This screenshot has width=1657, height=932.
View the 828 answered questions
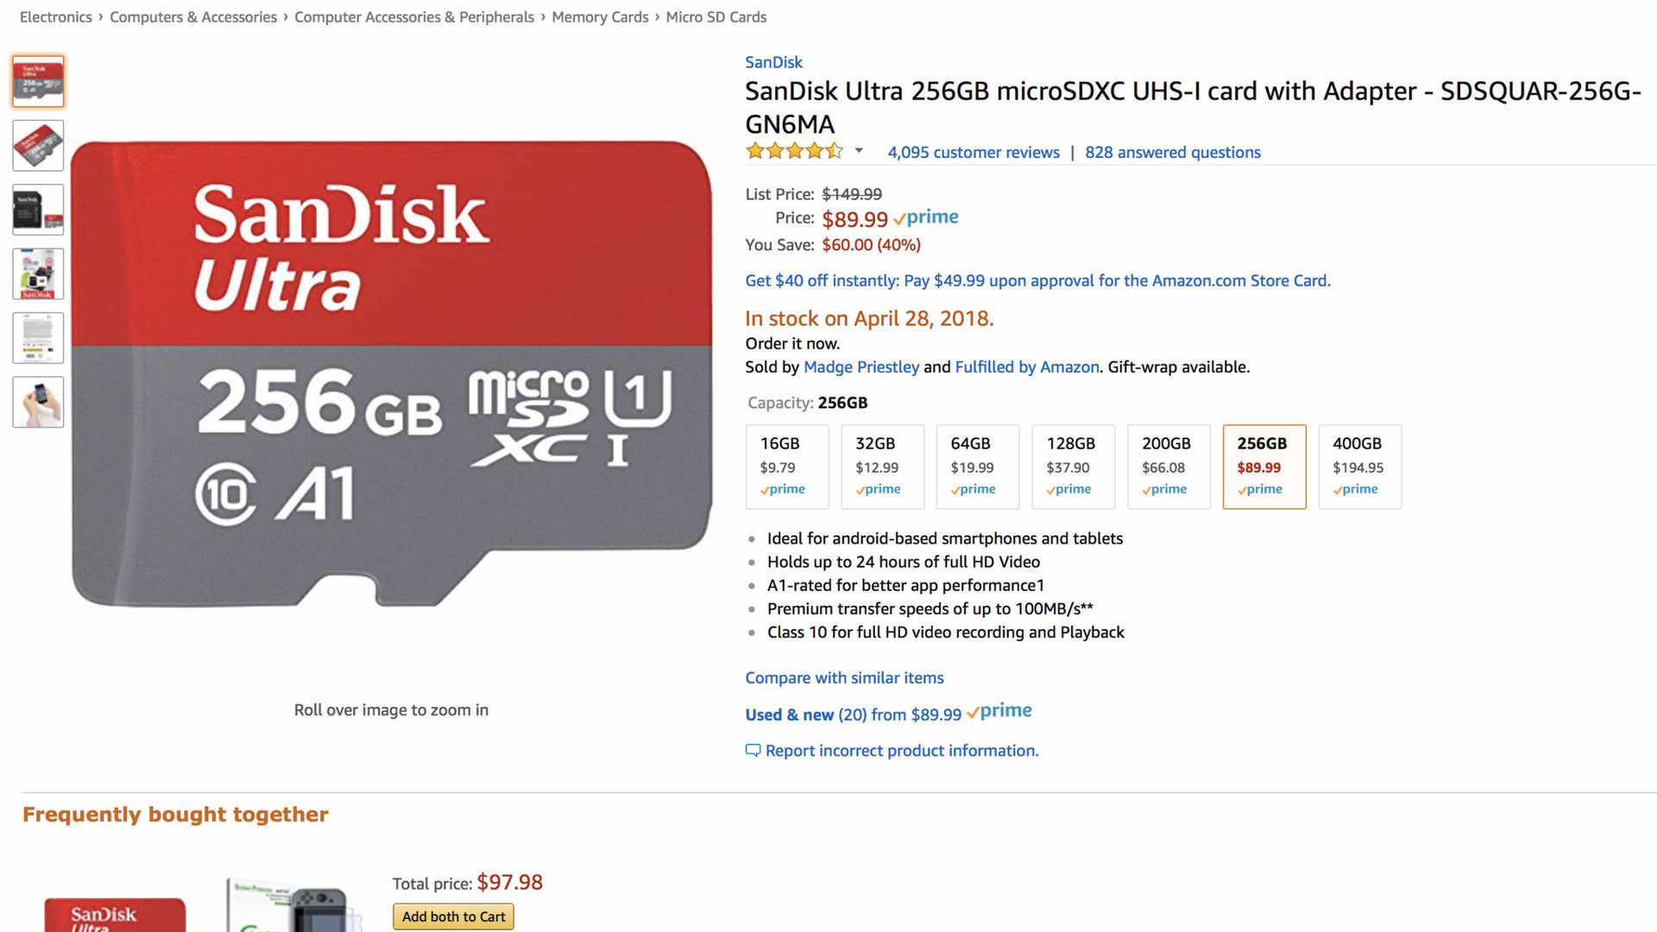pos(1172,153)
